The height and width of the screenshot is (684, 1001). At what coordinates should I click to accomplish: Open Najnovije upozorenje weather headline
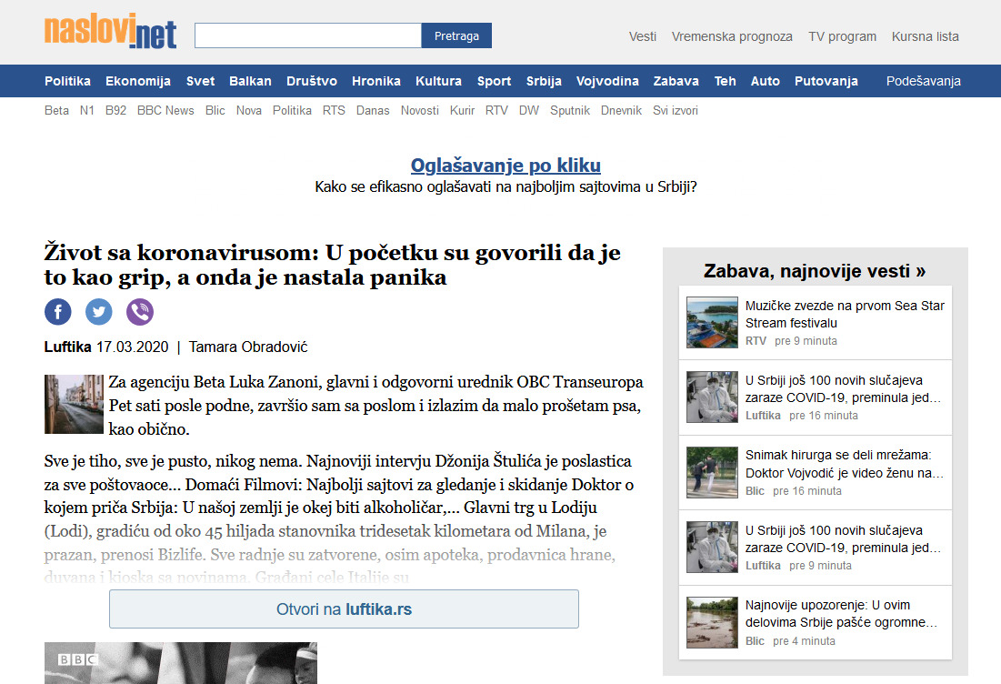pyautogui.click(x=841, y=614)
